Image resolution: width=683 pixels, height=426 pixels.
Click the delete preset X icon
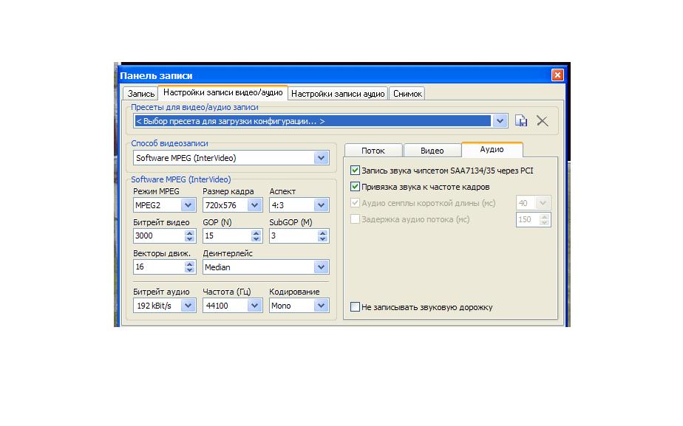[543, 121]
